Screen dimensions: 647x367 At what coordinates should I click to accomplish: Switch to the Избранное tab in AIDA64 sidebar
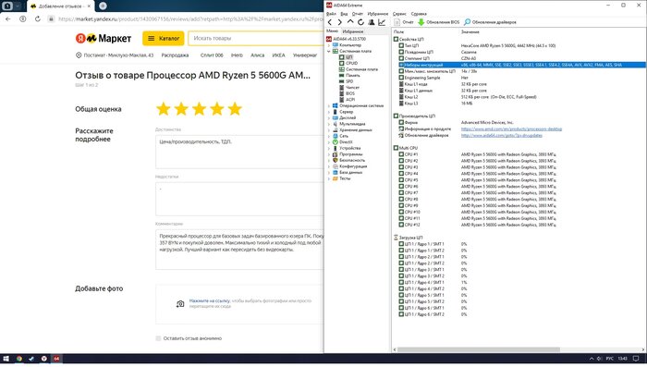353,31
